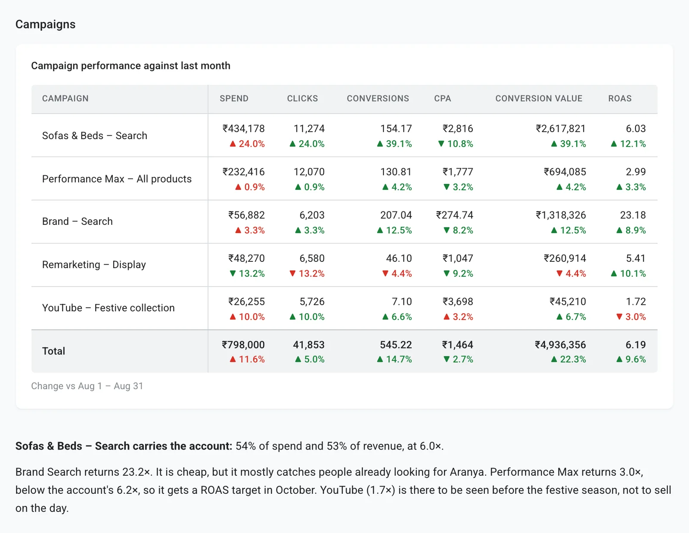The width and height of the screenshot is (689, 533).
Task: Select the ₹232,416 spend value
Action: (243, 172)
